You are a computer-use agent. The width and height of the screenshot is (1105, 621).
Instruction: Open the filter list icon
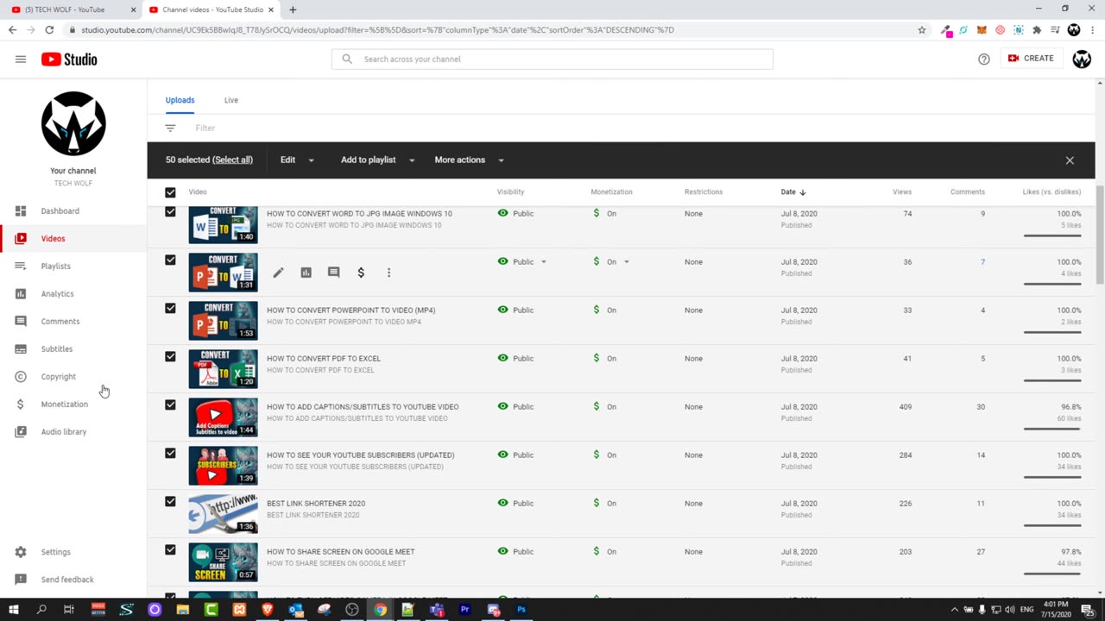[x=170, y=128]
